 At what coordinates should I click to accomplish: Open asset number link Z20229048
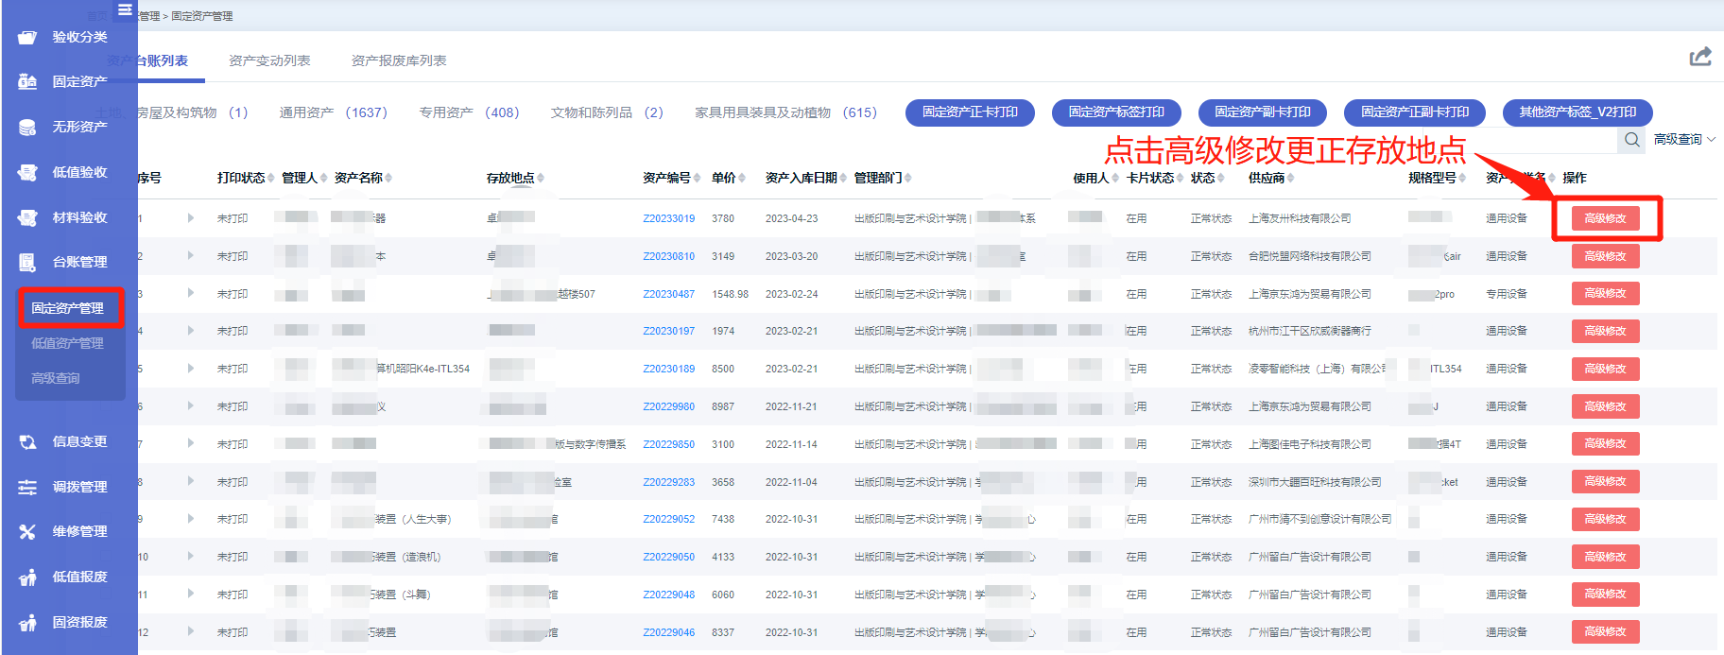tap(669, 595)
